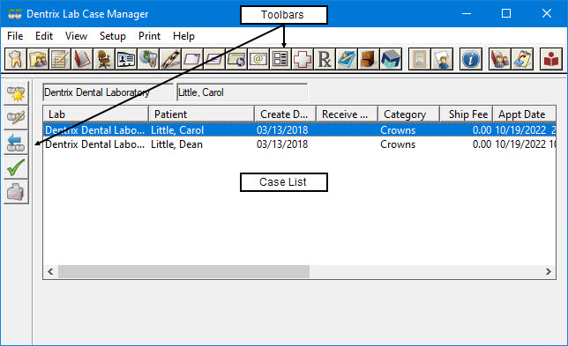Click the globe-and-tooth toolbar icon
The height and width of the screenshot is (346, 568).
coord(148,59)
